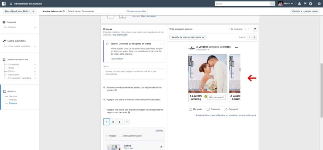Click the info icon beside 'negocio más cercanas'
Viewport: 323px width, 150px height.
click(x=129, y=113)
